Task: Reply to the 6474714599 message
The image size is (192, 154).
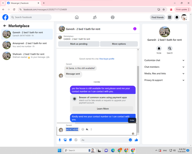Action: pyautogui.click(x=87, y=129)
